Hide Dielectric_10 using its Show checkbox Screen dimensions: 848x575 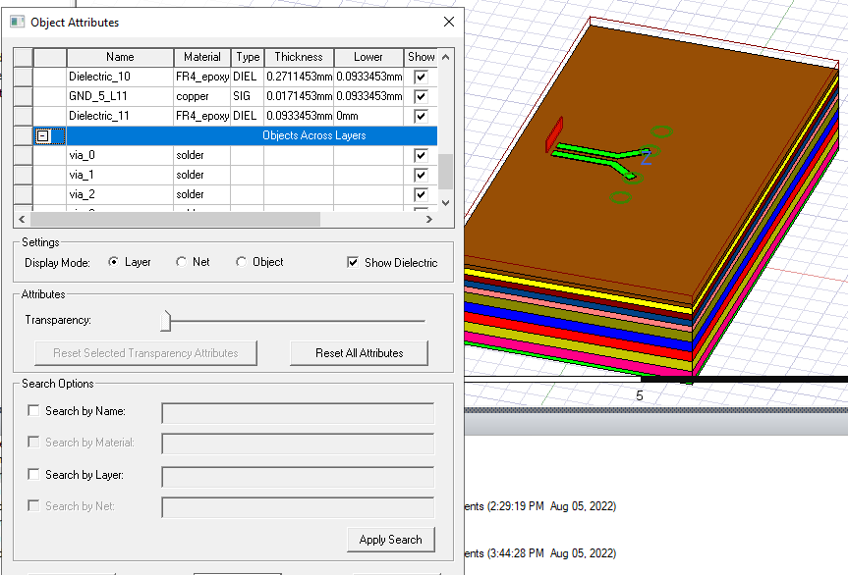(421, 77)
